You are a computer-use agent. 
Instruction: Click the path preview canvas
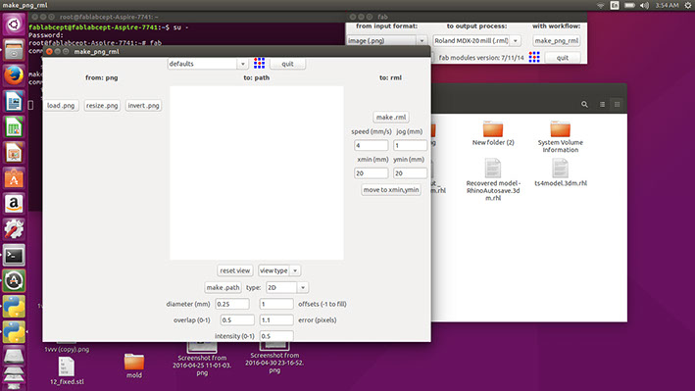pos(257,172)
